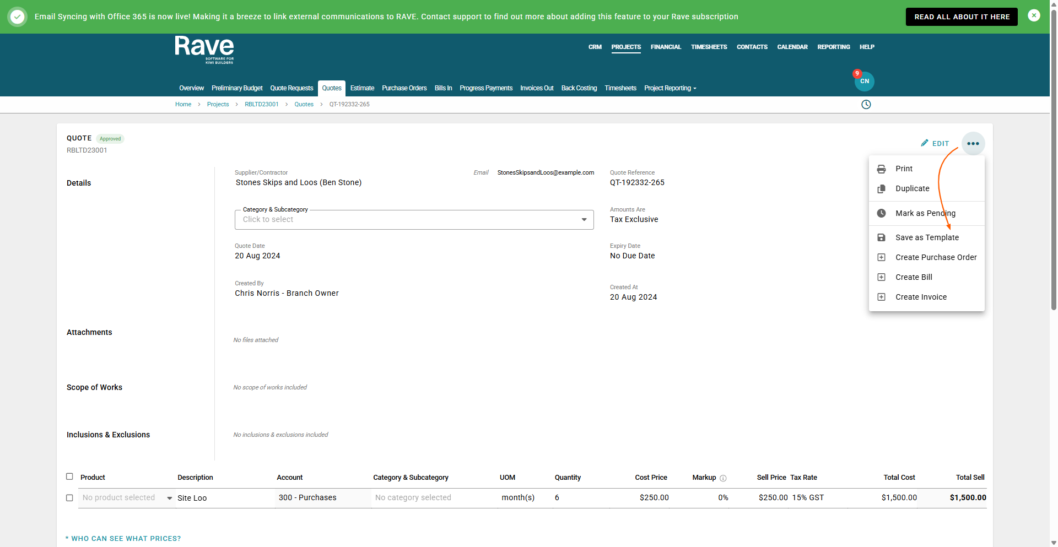Open the CRM main menu

pos(595,47)
